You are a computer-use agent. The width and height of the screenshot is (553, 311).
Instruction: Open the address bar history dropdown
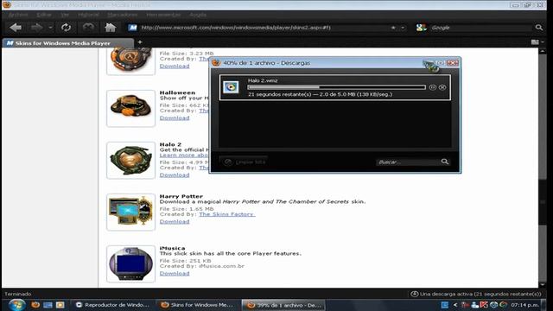(x=403, y=28)
